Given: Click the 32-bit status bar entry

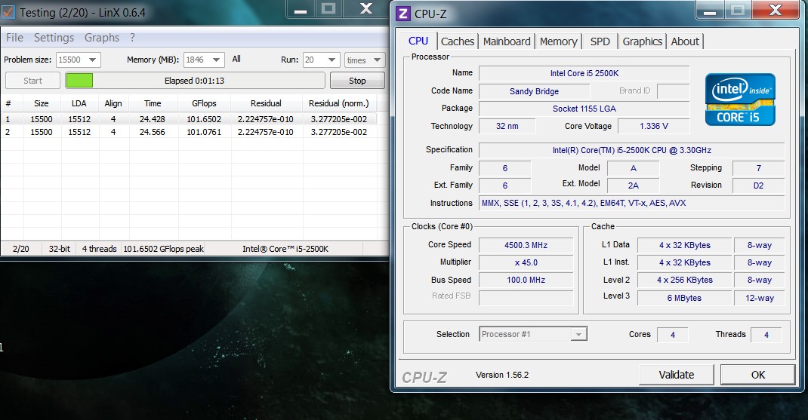Looking at the screenshot, I should 59,249.
